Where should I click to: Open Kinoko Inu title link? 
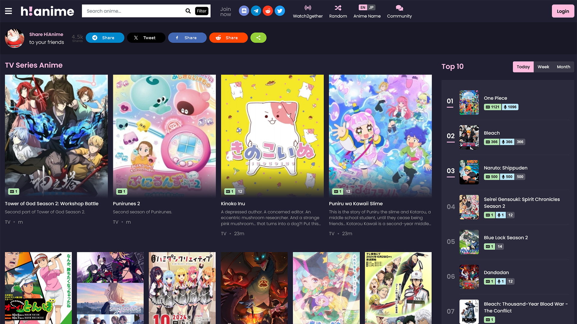[233, 204]
